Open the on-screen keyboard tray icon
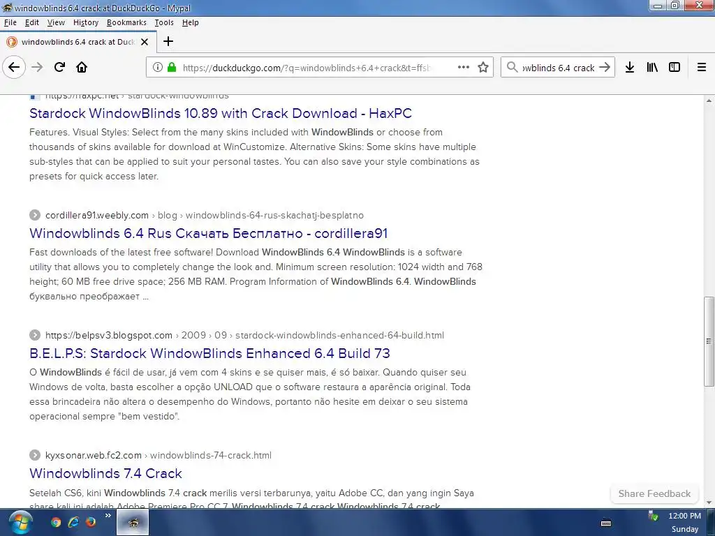715x536 pixels. click(606, 523)
